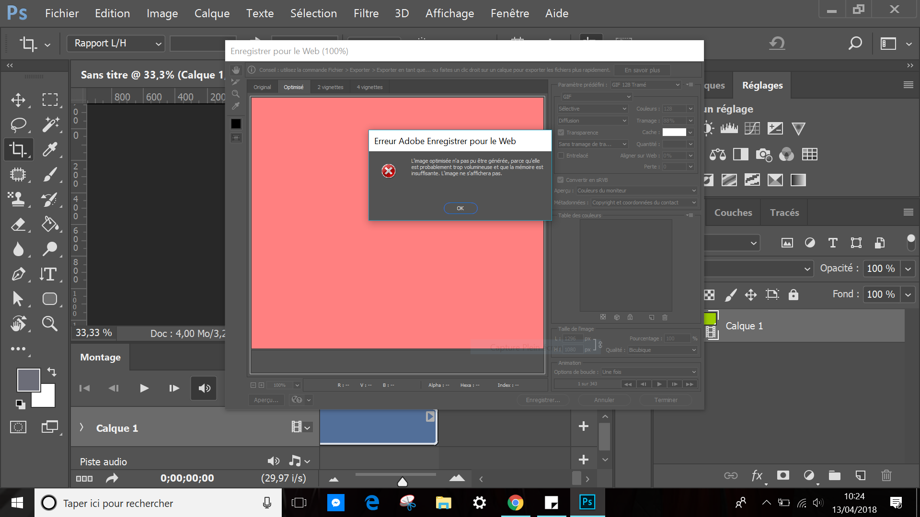Select the Lasso tool

[x=18, y=125]
